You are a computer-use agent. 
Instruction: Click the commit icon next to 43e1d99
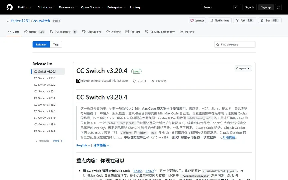[153, 81]
